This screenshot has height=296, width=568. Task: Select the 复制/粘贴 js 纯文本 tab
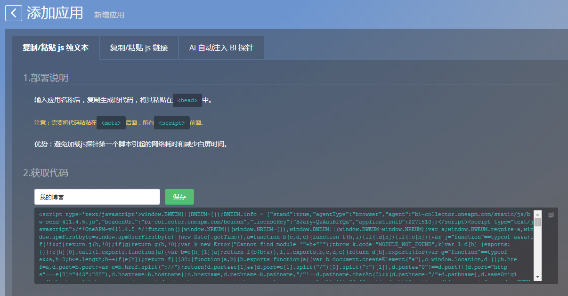[56, 48]
